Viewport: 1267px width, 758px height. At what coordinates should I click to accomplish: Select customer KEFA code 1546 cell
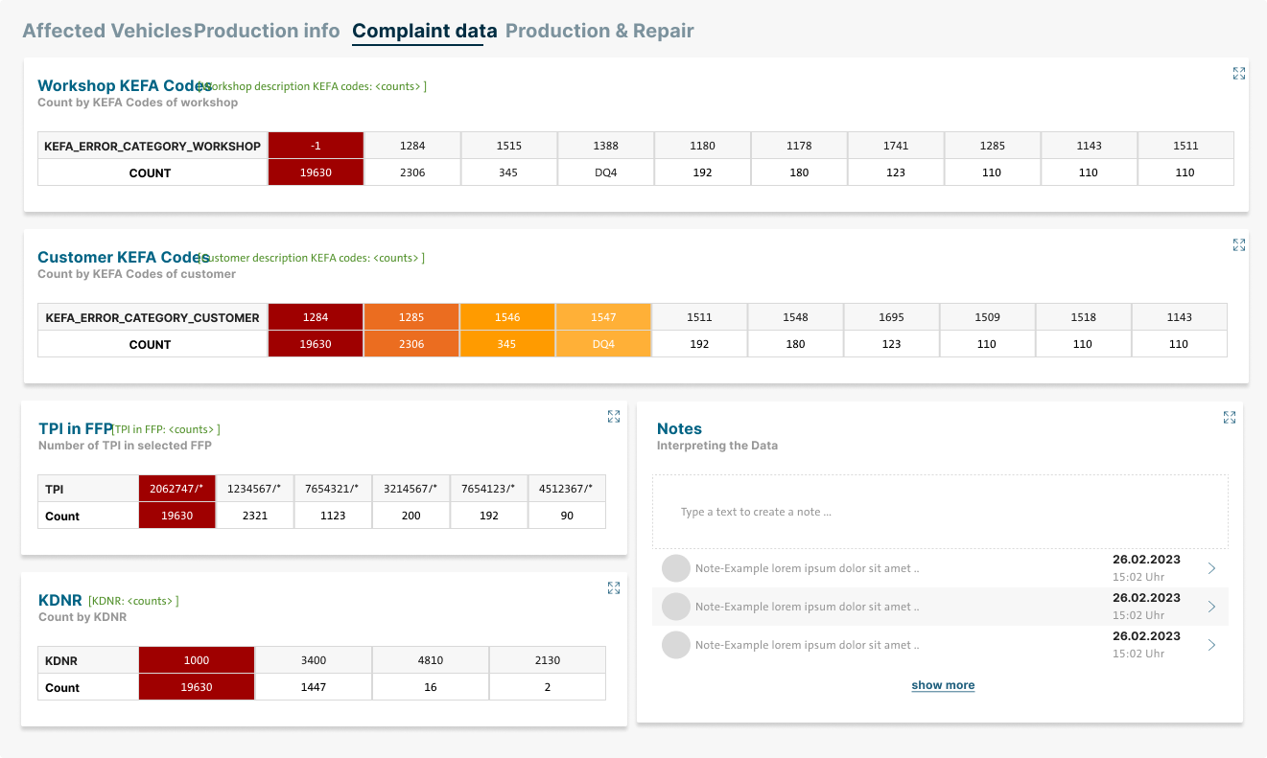tap(507, 317)
